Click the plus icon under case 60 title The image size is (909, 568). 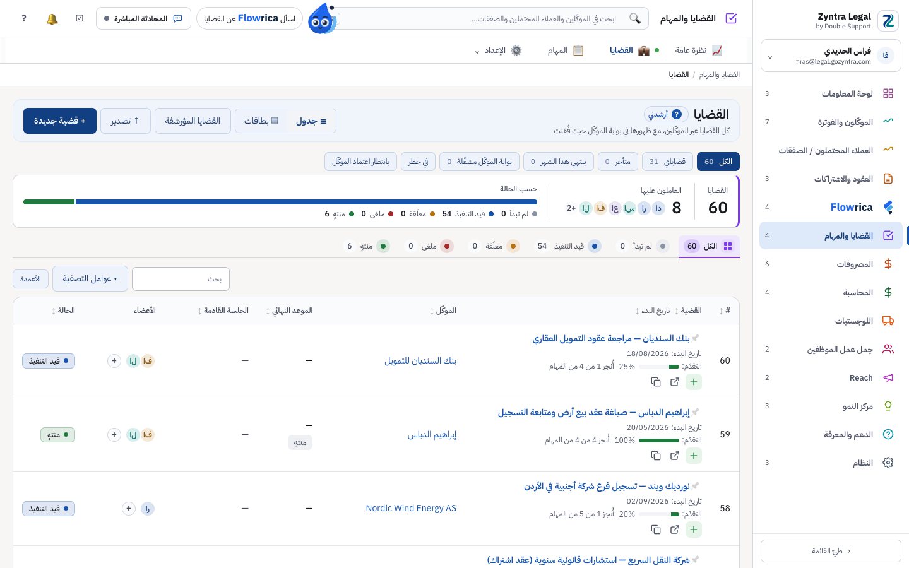(x=694, y=382)
